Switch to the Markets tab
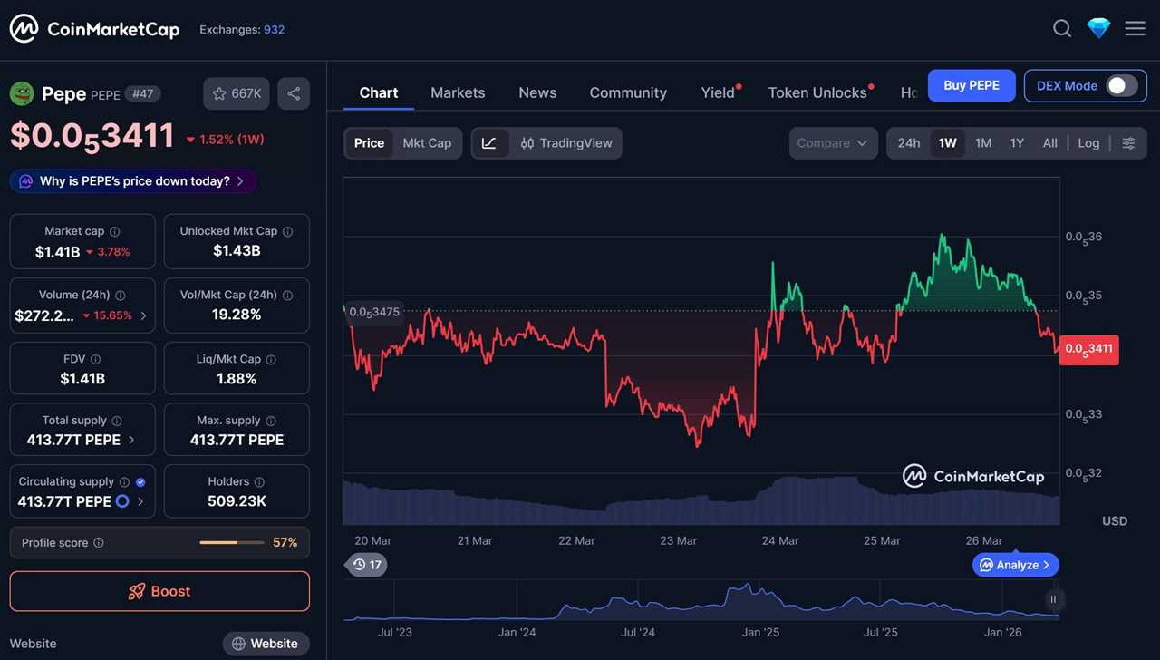The image size is (1160, 660). pos(458,92)
